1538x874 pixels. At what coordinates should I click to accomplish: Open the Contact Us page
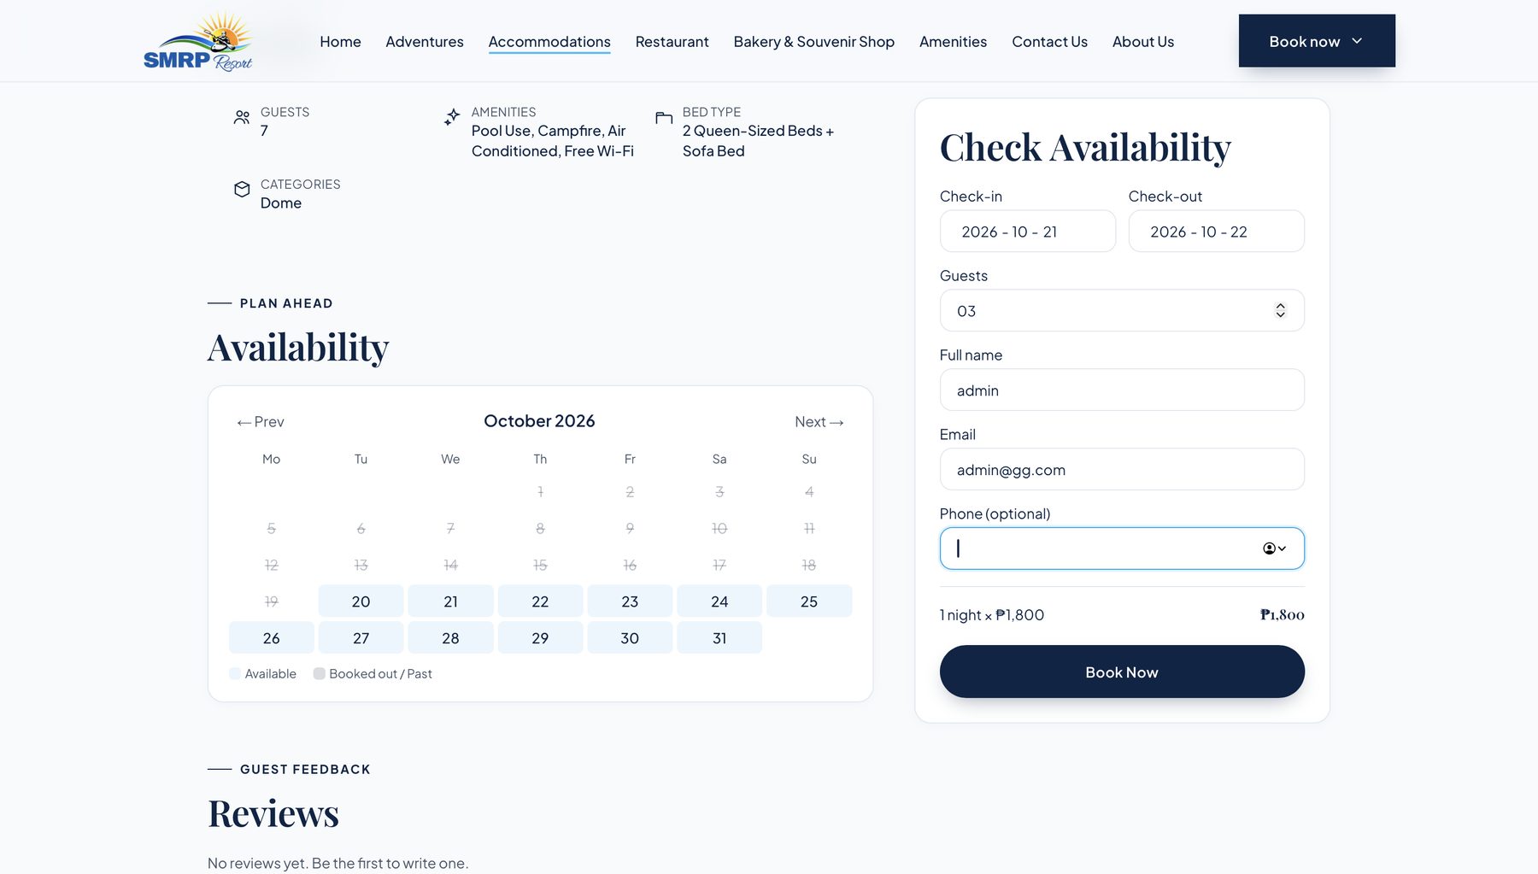point(1049,42)
